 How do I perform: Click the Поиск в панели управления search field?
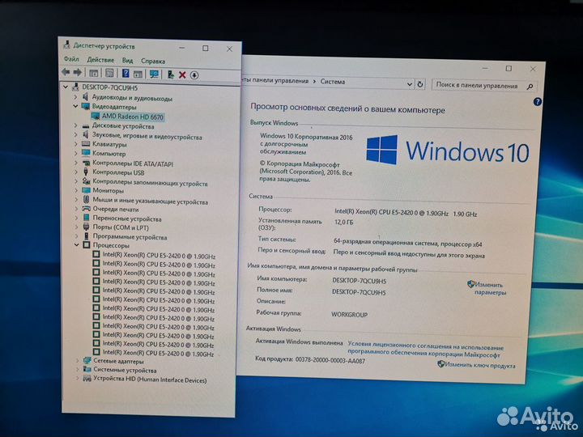point(481,85)
